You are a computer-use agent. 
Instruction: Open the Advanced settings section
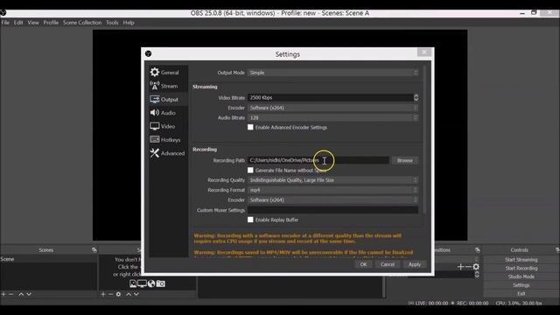pyautogui.click(x=168, y=153)
